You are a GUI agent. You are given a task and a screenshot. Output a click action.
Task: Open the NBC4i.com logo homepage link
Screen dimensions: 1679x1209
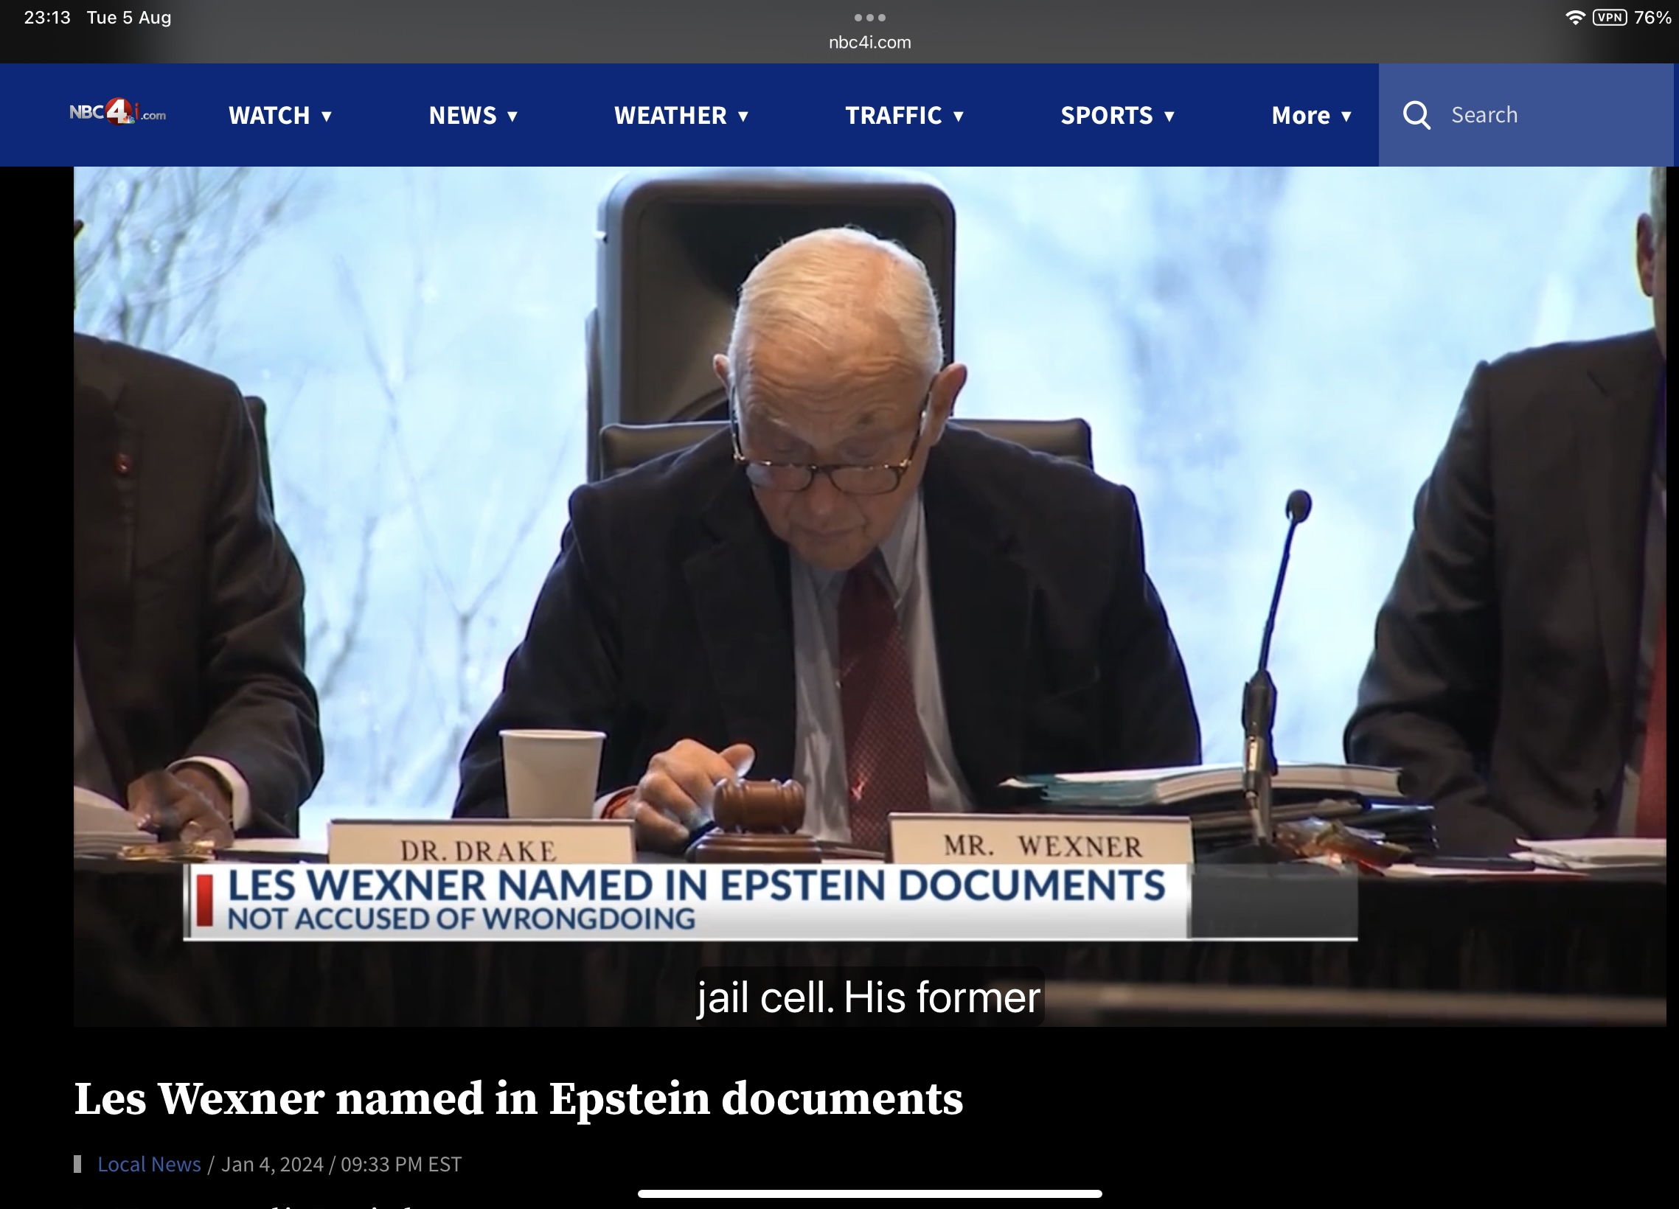click(x=118, y=113)
